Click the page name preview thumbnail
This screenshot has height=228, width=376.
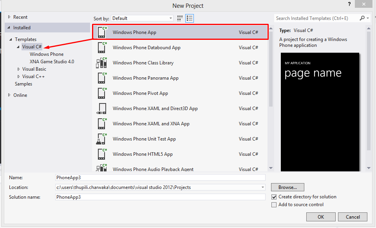pos(320,112)
